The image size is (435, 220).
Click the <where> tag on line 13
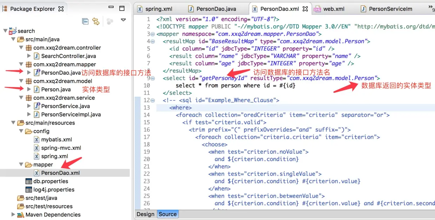[181, 108]
